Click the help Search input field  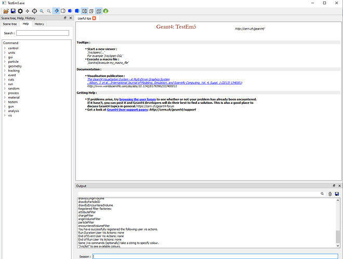[43, 33]
